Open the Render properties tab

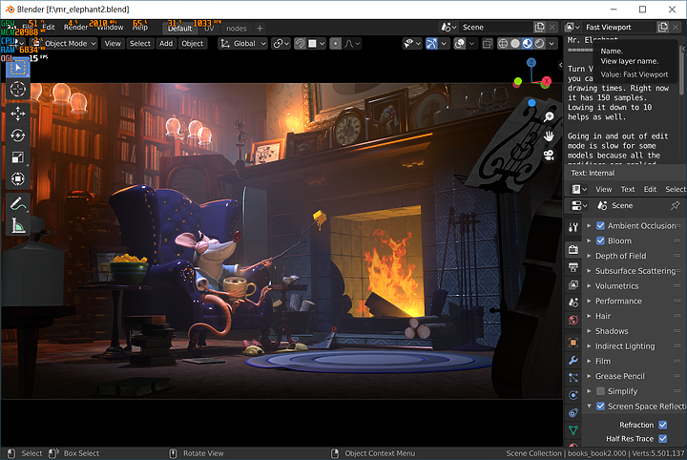point(573,250)
